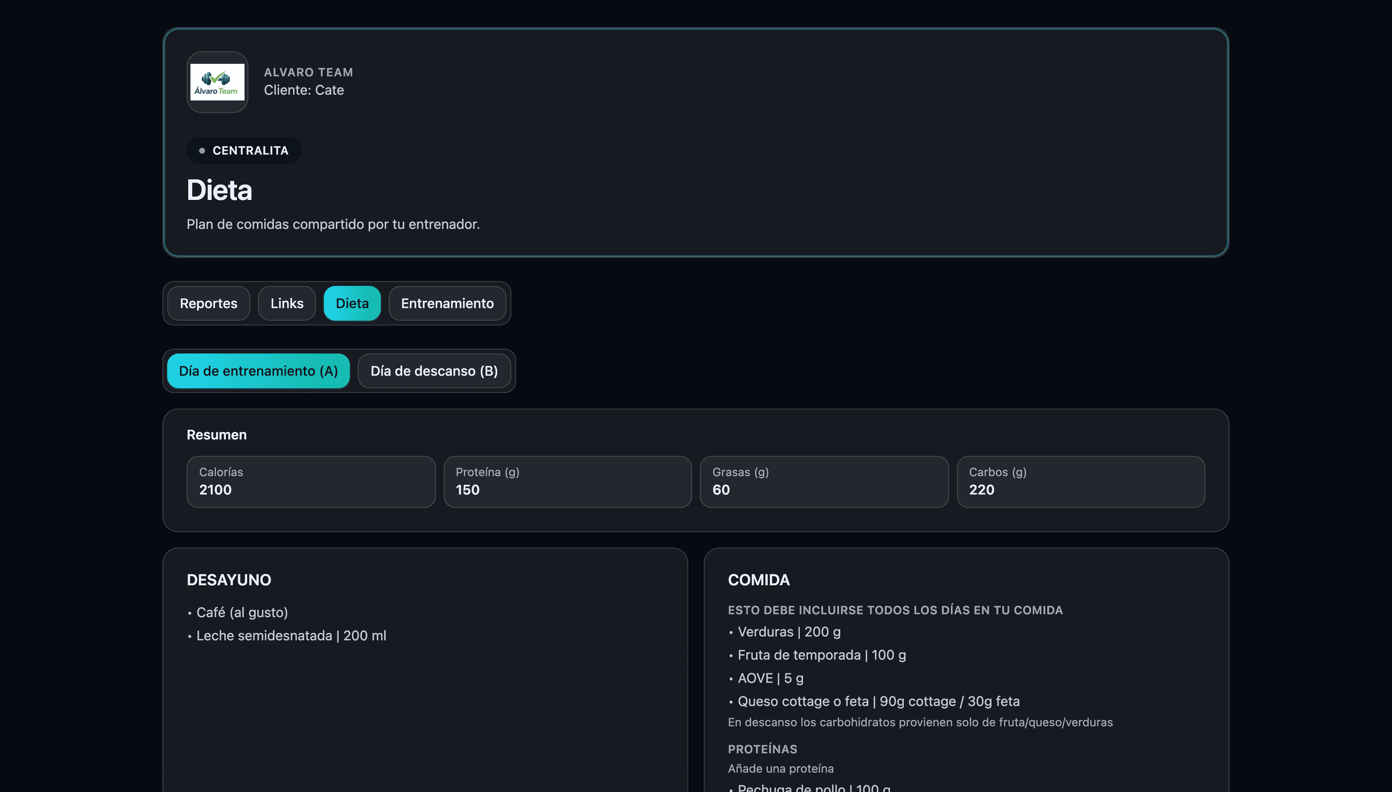
Task: Click the COMIDA card title
Action: point(758,580)
